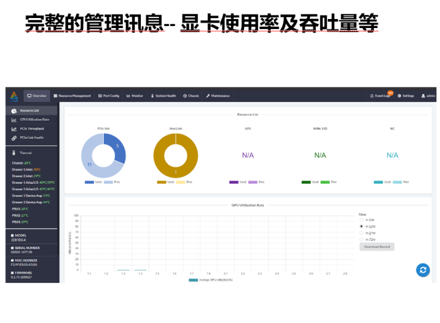Viewport: 440px width, 323px height.
Task: Click the blue refresh floating button
Action: (x=423, y=270)
